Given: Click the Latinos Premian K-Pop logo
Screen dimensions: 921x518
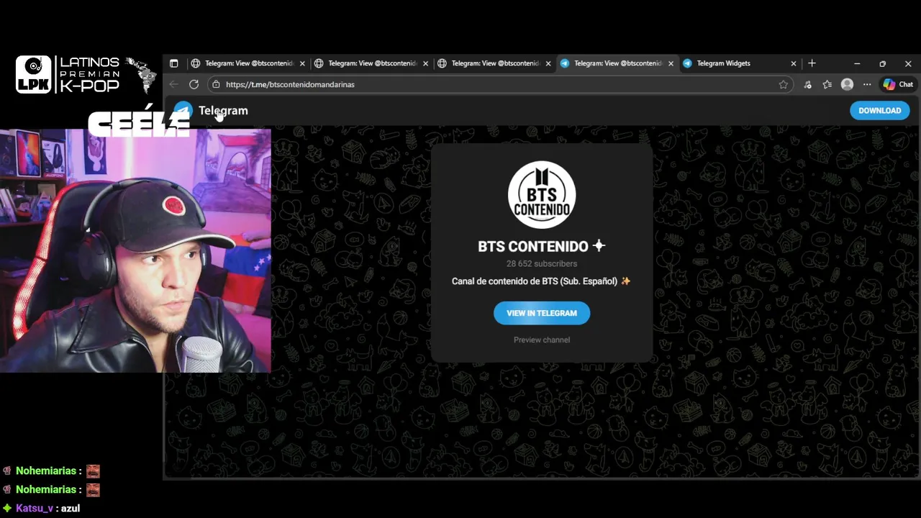Looking at the screenshot, I should pos(86,75).
